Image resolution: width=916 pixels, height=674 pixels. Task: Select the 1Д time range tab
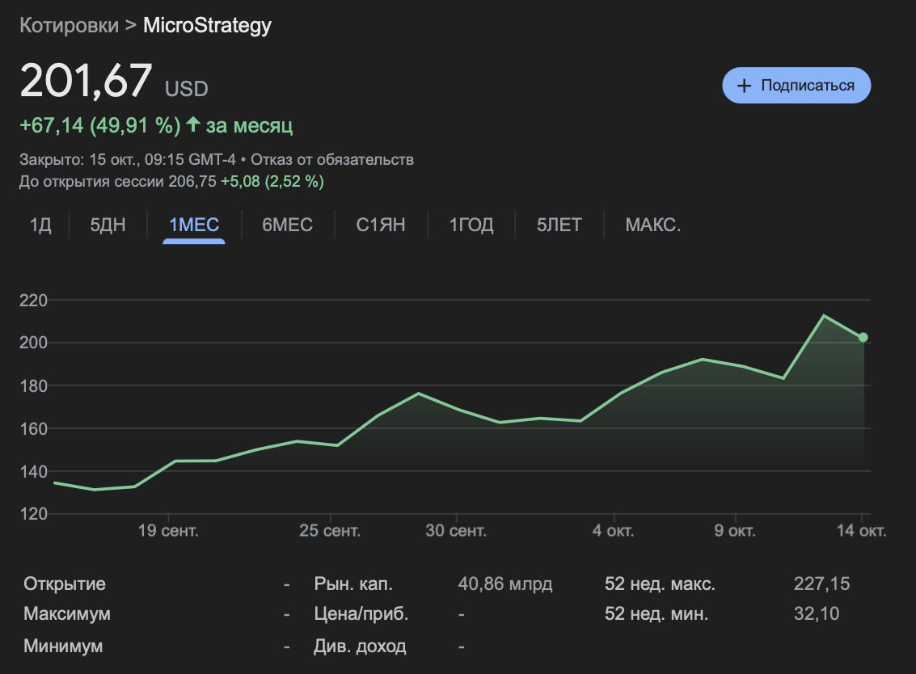point(40,225)
